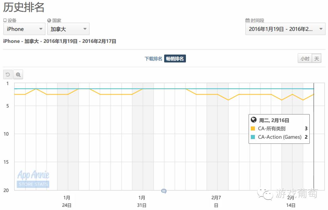Expand the date range dropdown
This screenshot has height=210, width=328.
click(x=285, y=29)
